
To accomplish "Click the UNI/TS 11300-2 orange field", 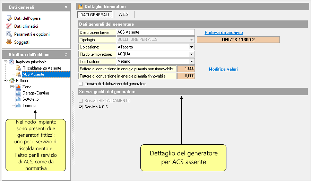I will coord(238,40).
